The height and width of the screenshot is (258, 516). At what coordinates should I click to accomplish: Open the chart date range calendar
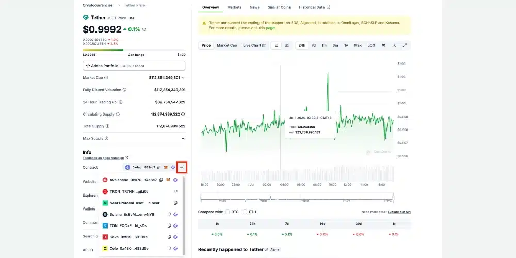[383, 45]
